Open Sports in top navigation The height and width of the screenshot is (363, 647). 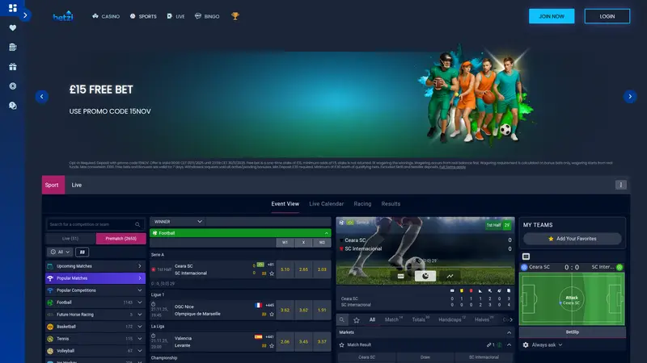[143, 16]
